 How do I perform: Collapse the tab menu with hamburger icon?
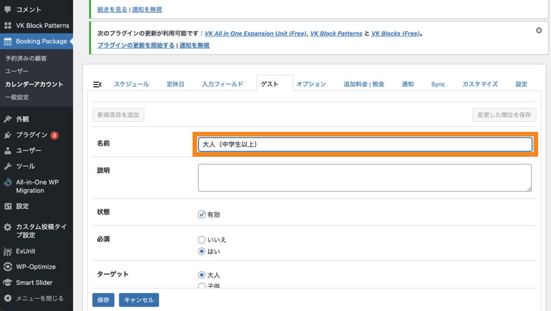97,84
